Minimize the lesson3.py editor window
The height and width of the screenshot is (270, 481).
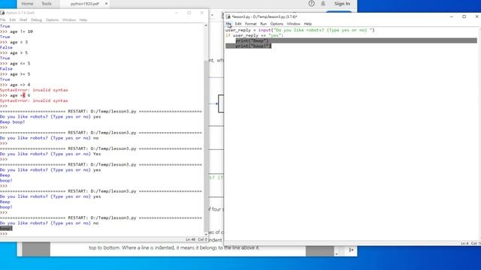451,16
